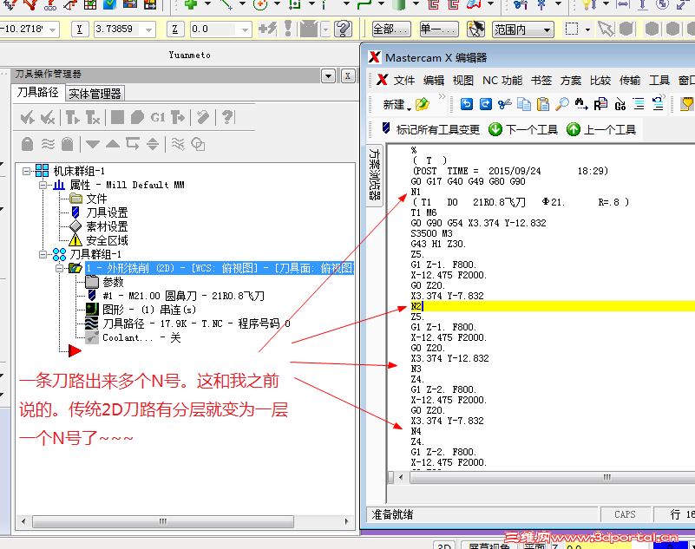Open 范围内 selection dropdown
This screenshot has width=695, height=549.
point(523,29)
